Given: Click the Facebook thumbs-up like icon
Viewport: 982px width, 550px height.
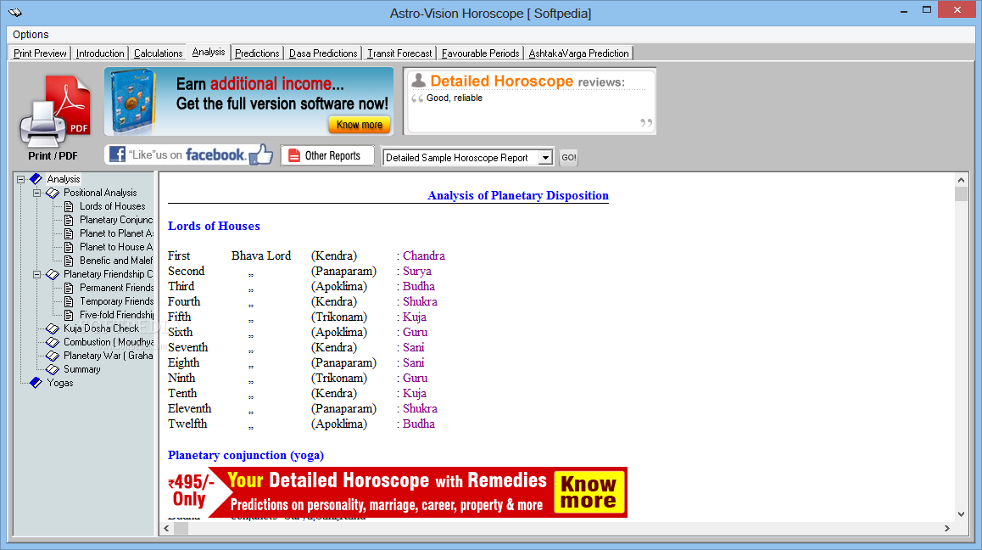Looking at the screenshot, I should (x=260, y=154).
